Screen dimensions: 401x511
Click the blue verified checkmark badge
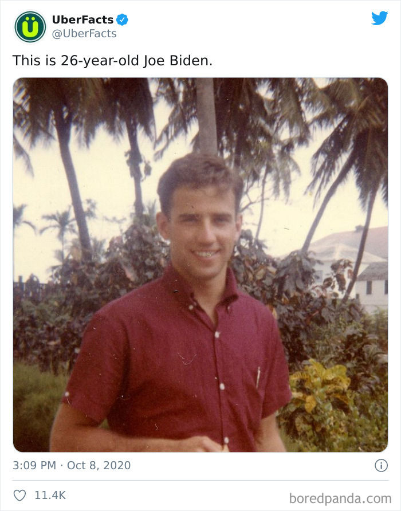pyautogui.click(x=123, y=20)
